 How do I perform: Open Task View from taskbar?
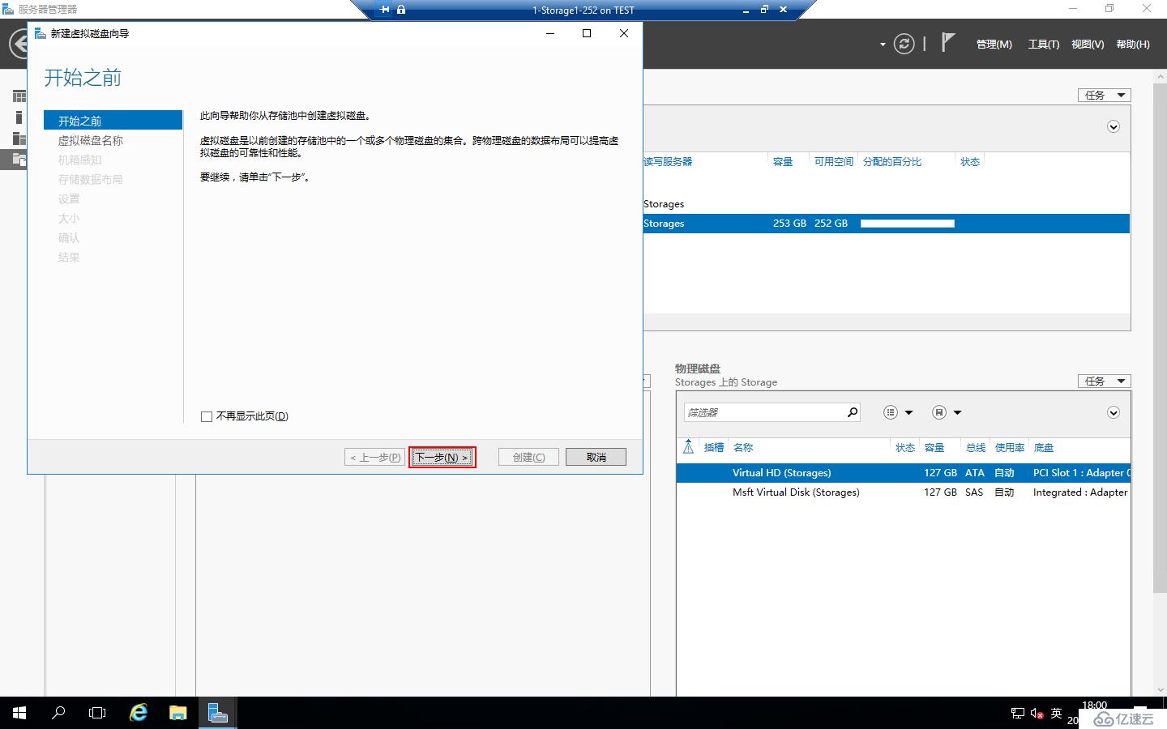click(x=97, y=713)
